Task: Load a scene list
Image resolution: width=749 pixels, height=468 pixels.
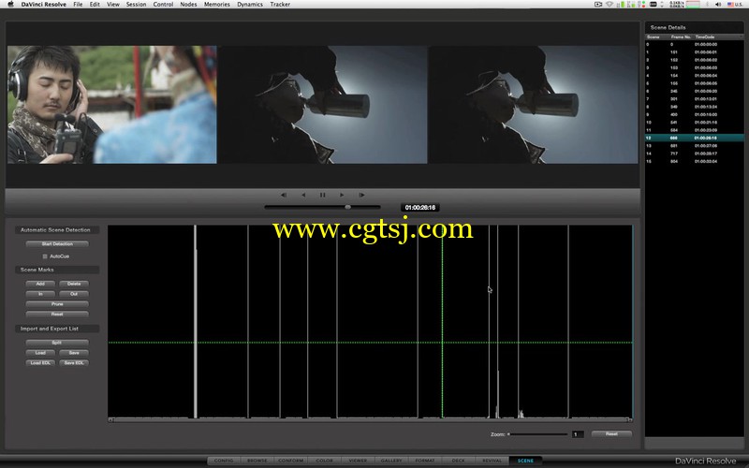Action: [40, 353]
